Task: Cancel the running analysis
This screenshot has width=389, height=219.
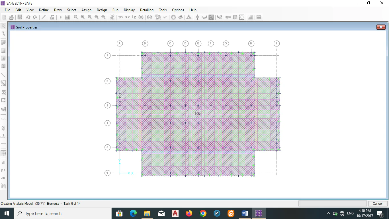Action: pyautogui.click(x=377, y=204)
